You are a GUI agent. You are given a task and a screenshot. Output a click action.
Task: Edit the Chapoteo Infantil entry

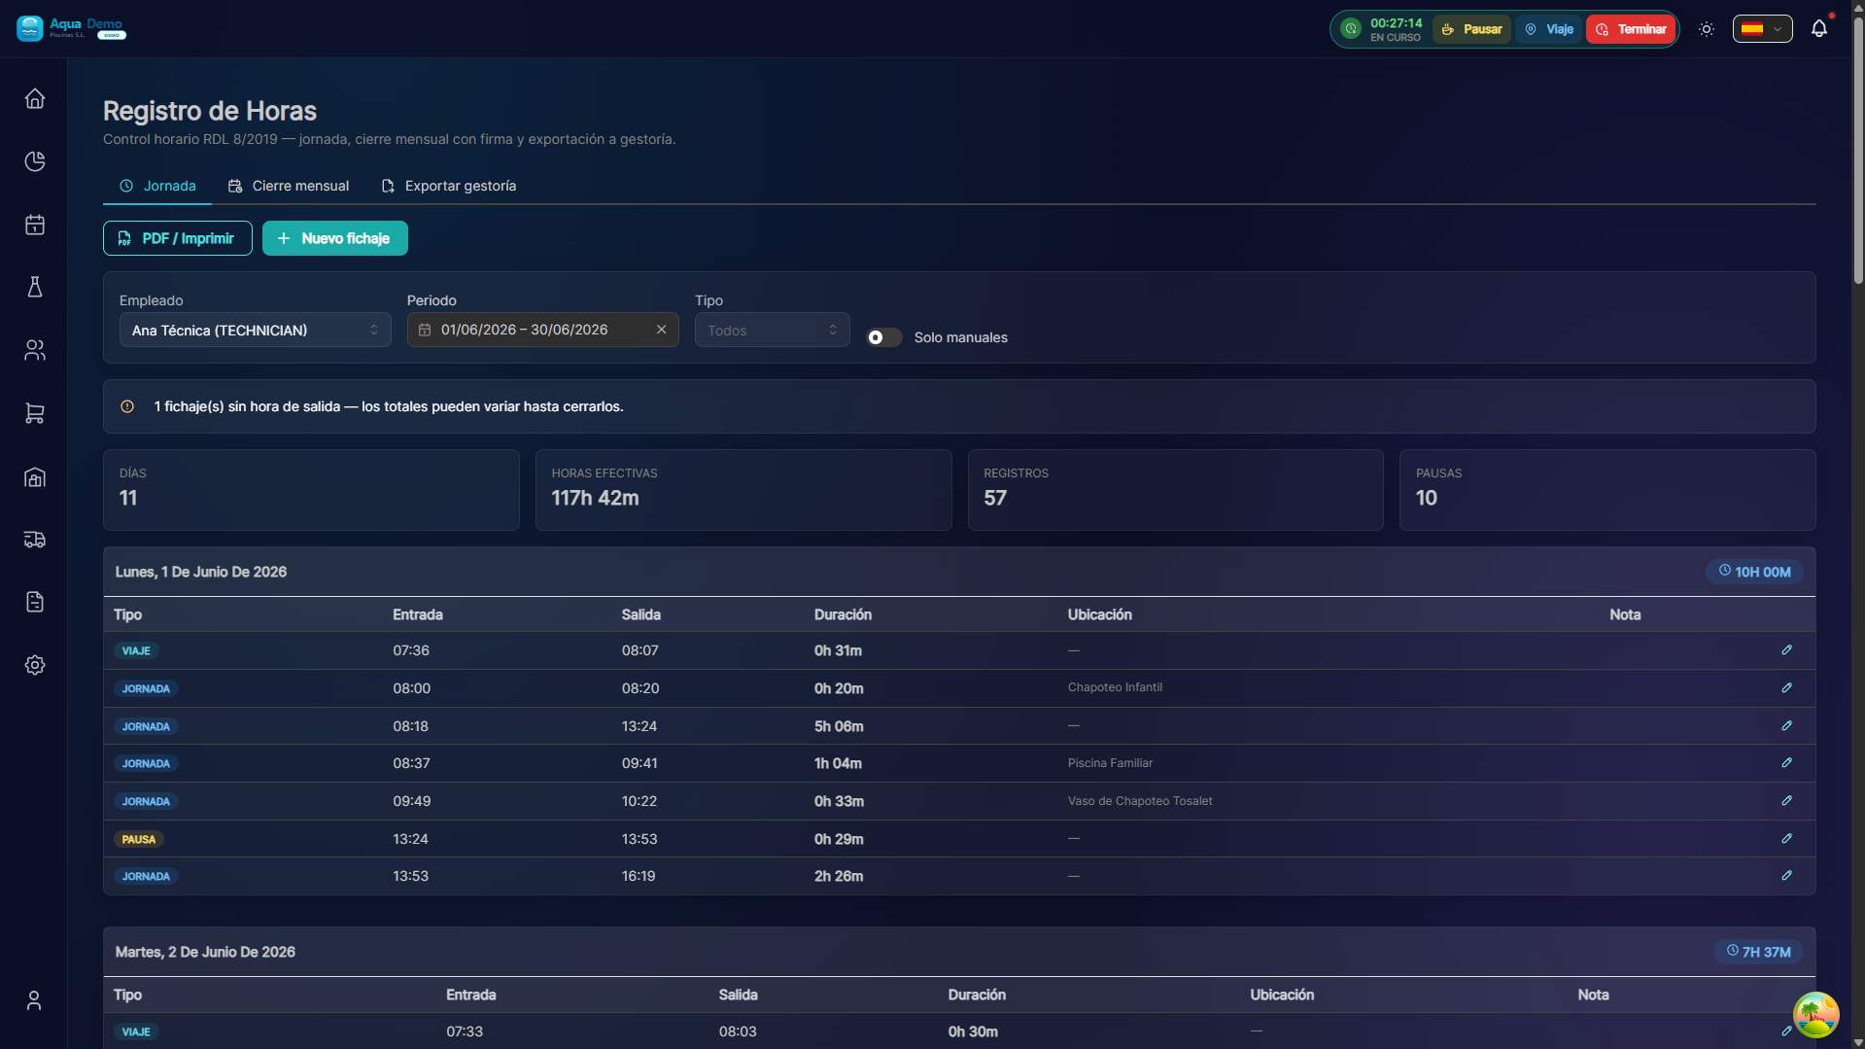(1786, 688)
